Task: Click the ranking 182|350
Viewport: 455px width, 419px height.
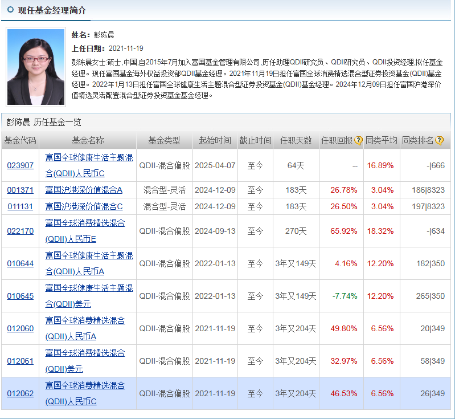Action: (x=431, y=263)
